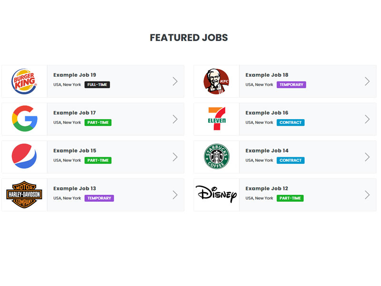Select the Google logo for Example Job 17
Viewport: 381px width, 286px height.
tap(24, 119)
